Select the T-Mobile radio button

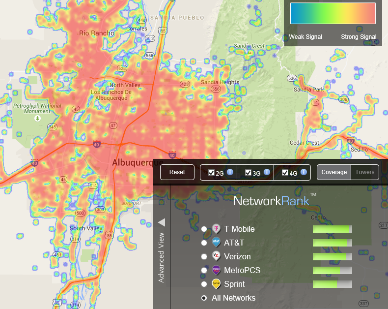click(204, 229)
